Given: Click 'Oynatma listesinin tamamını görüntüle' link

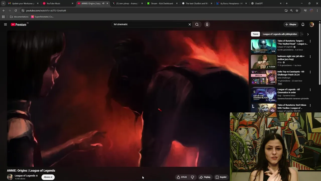Looking at the screenshot, I should 293,99.
